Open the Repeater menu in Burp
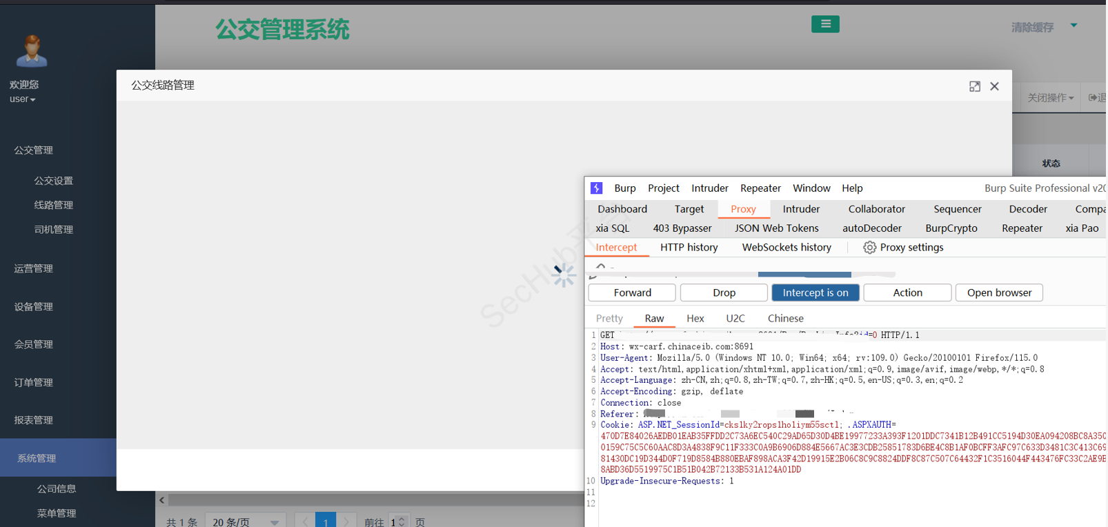1108x527 pixels. coord(760,188)
